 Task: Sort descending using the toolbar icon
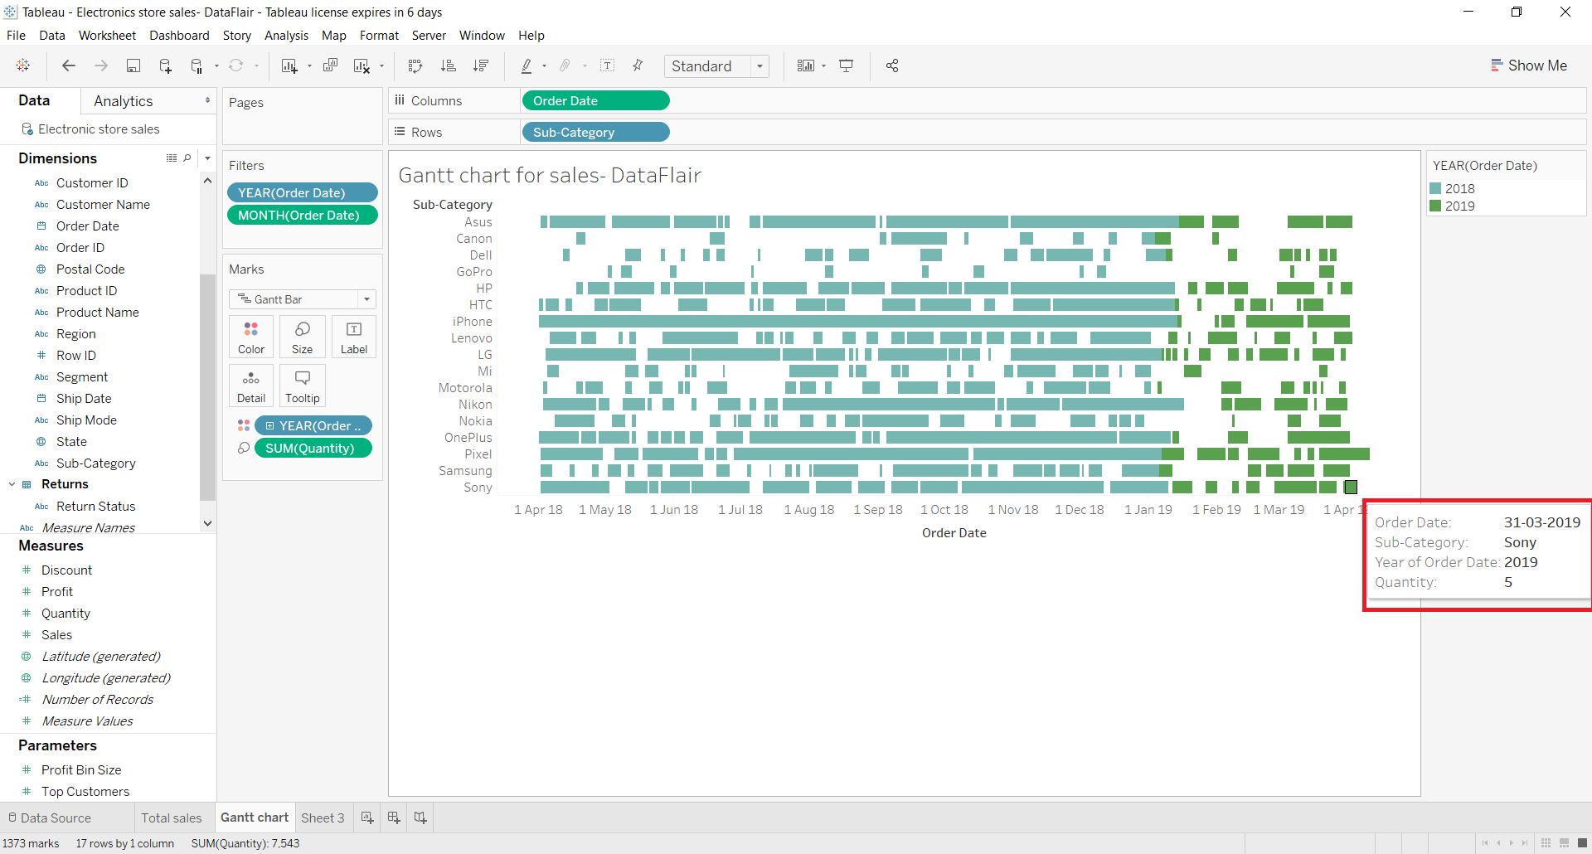(x=481, y=66)
